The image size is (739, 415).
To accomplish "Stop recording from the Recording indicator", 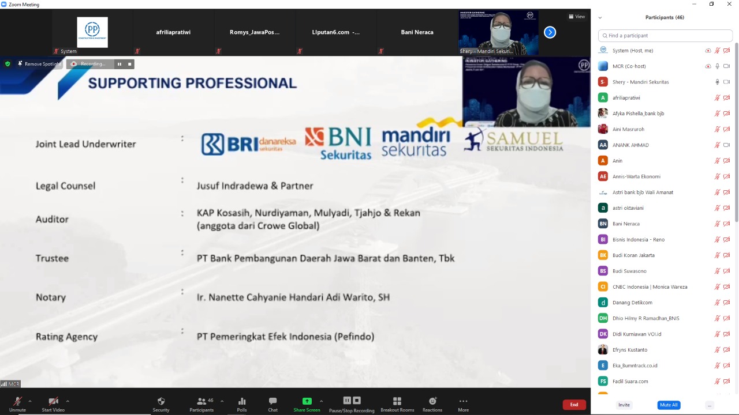I will 129,64.
